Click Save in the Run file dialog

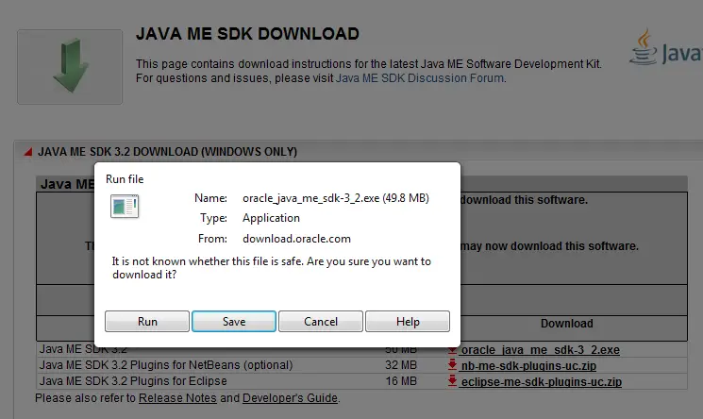(234, 321)
